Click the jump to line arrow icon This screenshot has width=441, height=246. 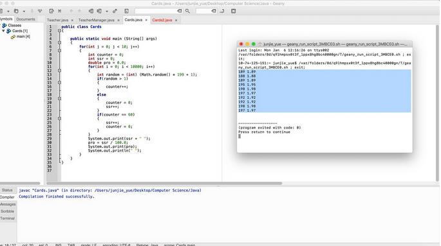[222, 11]
